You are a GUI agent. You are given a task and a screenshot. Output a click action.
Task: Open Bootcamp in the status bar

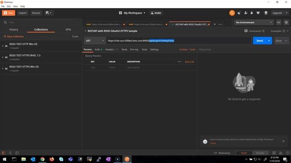222,153
